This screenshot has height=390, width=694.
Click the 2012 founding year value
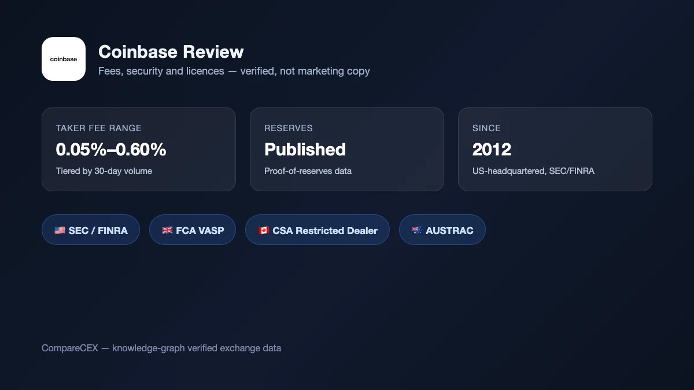[x=492, y=150]
